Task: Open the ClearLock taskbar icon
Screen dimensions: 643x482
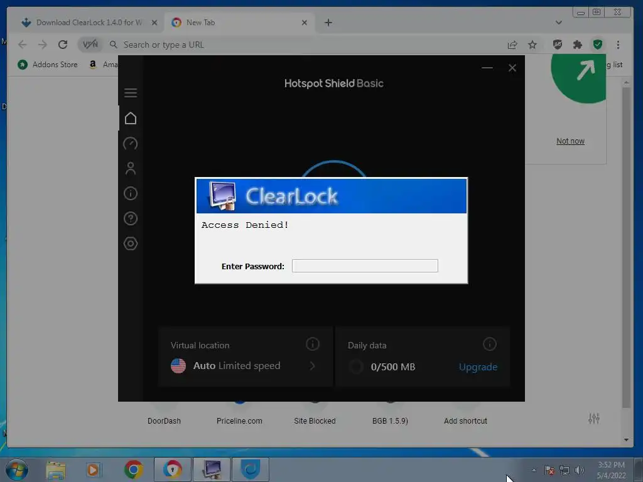Action: coord(212,469)
